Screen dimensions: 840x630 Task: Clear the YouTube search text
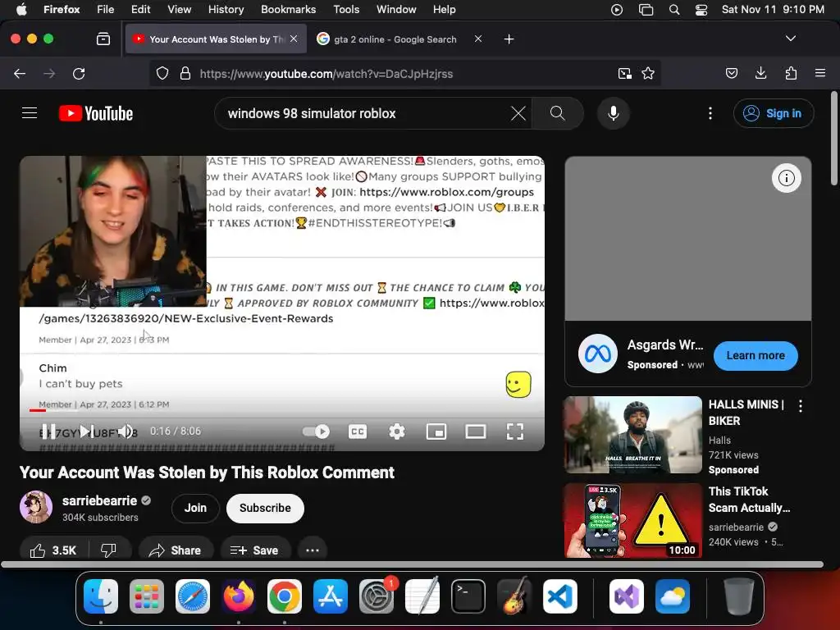(518, 113)
